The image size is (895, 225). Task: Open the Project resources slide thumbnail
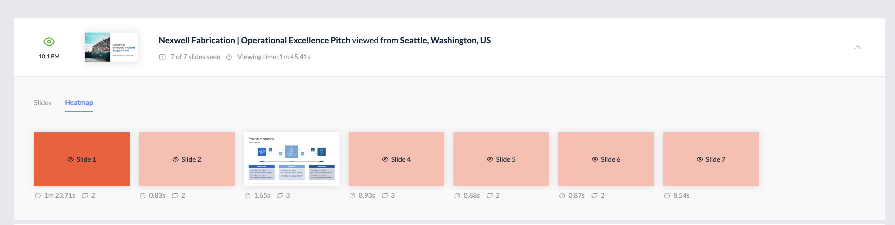[x=292, y=159]
